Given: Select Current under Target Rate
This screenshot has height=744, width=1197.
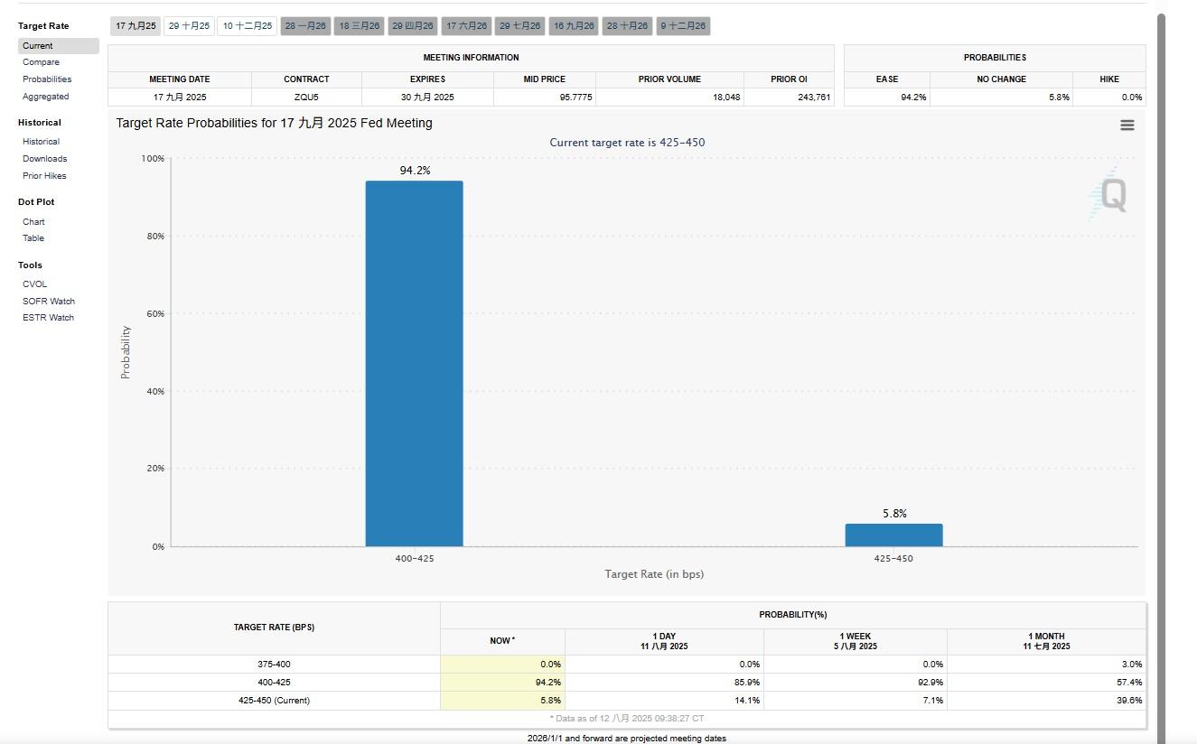Looking at the screenshot, I should 38,46.
